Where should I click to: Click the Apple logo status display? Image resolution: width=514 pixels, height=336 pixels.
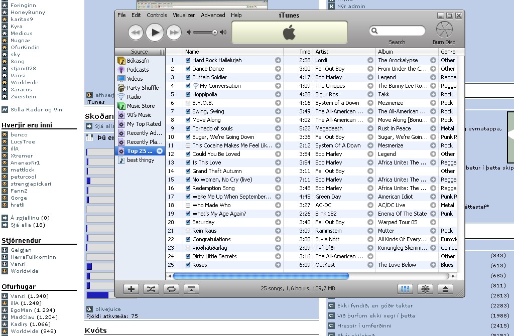coord(290,33)
